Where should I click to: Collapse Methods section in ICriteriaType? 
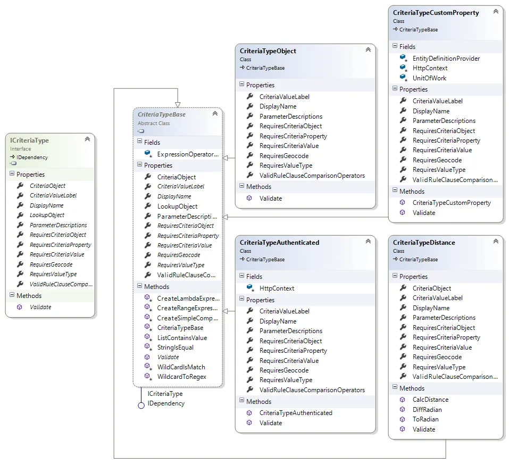click(x=12, y=295)
